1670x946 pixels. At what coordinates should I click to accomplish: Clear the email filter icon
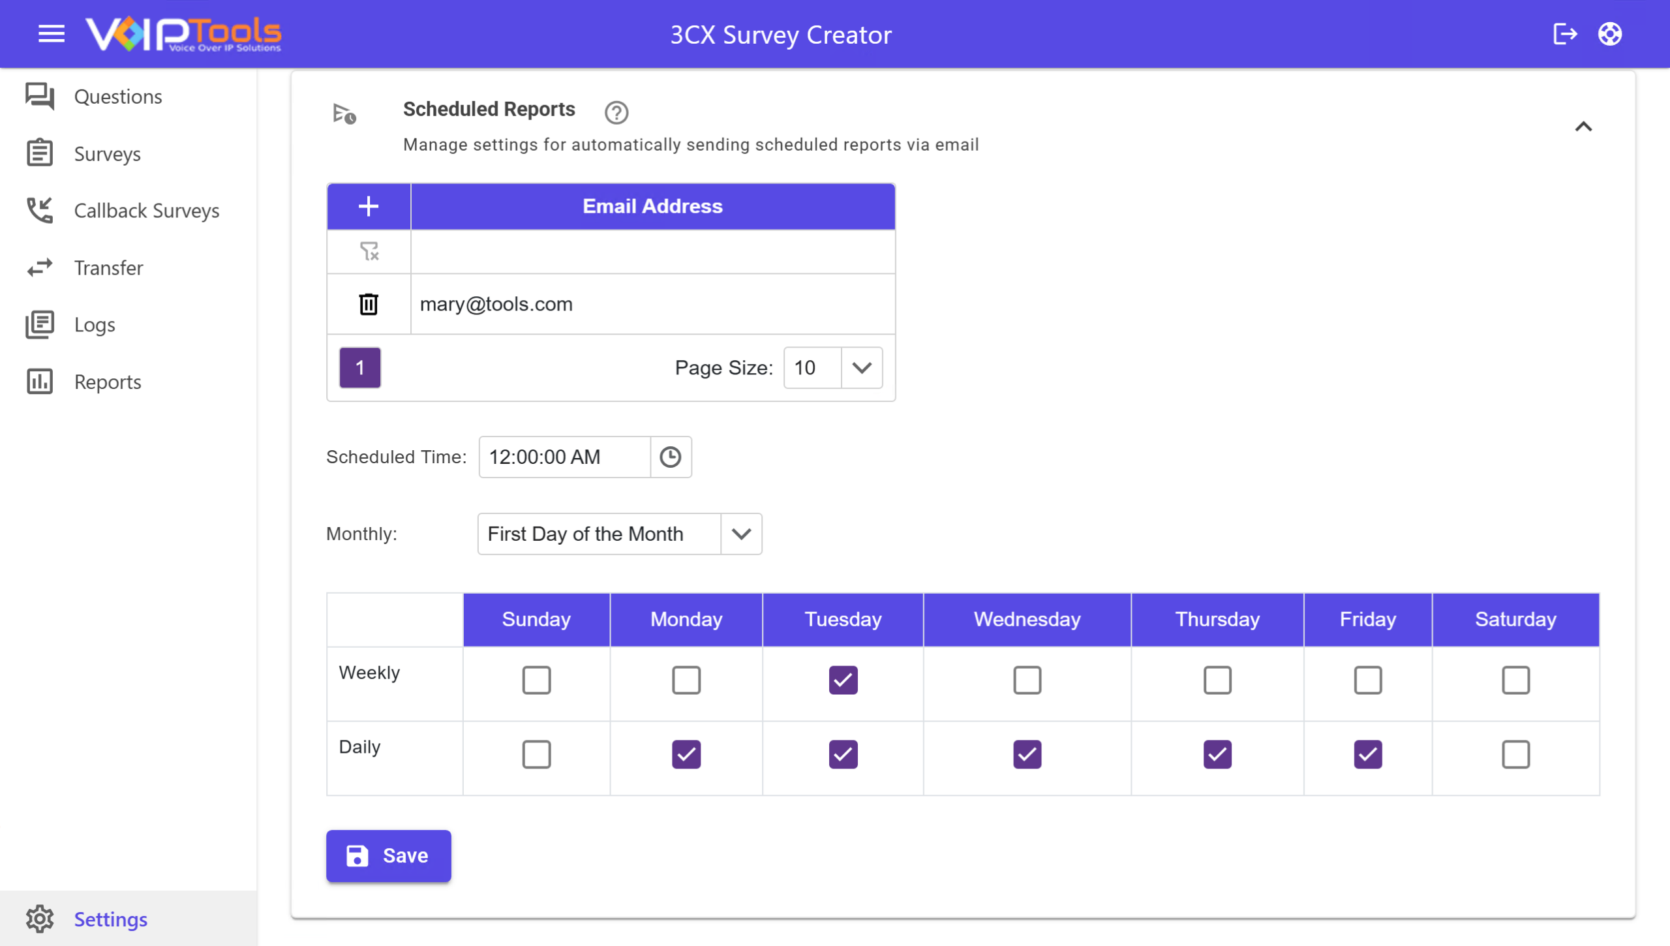point(369,251)
